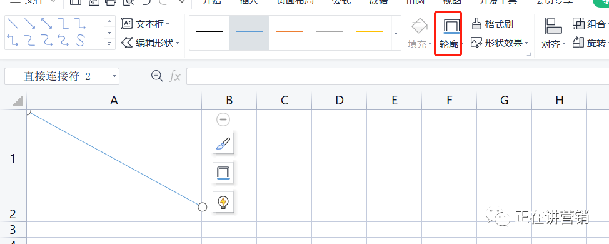Click the 旋转 rotate icon
The image size is (609, 244).
pos(579,43)
